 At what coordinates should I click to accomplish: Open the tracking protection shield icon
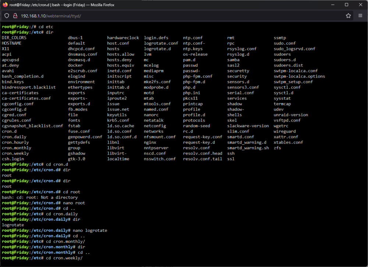[x=7, y=16]
